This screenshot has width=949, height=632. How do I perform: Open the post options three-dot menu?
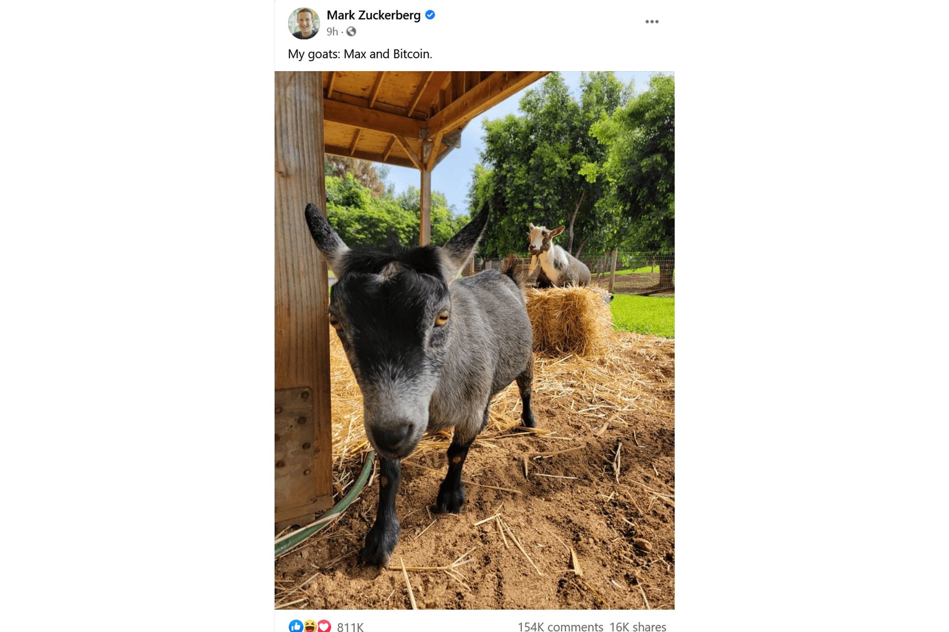pos(652,22)
